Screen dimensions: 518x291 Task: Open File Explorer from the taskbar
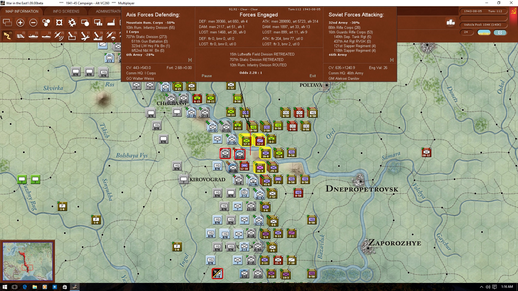pos(35,287)
